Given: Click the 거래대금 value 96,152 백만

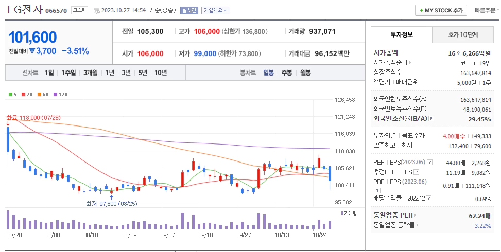Looking at the screenshot, I should coord(332,53).
